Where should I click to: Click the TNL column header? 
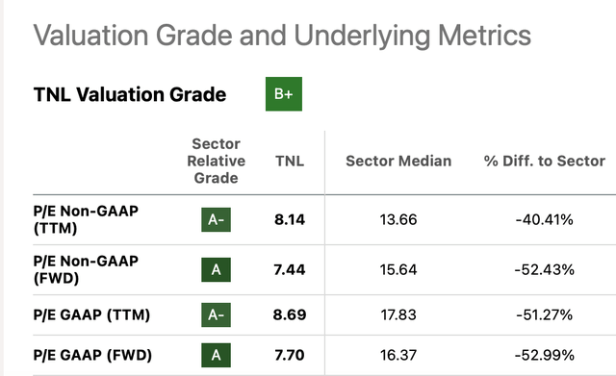(290, 161)
